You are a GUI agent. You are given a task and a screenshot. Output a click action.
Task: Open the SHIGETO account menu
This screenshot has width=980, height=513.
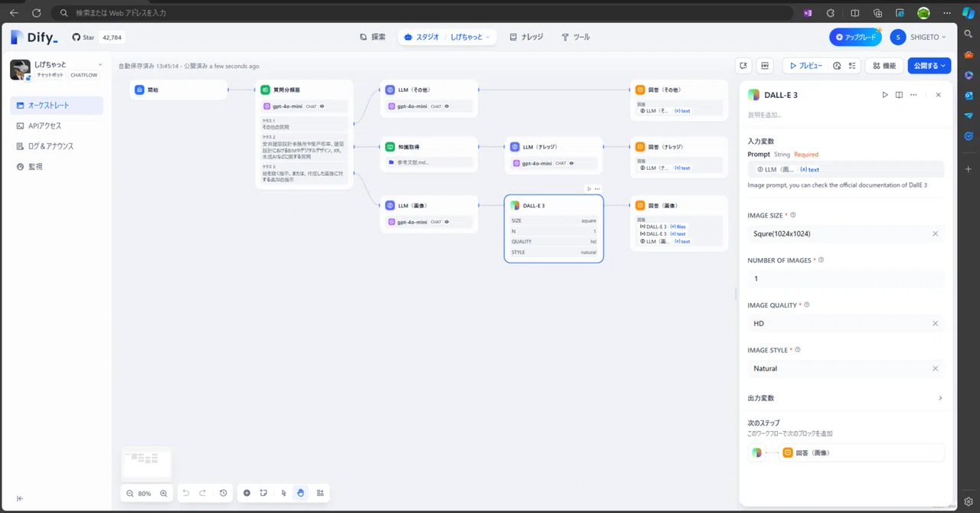[919, 37]
